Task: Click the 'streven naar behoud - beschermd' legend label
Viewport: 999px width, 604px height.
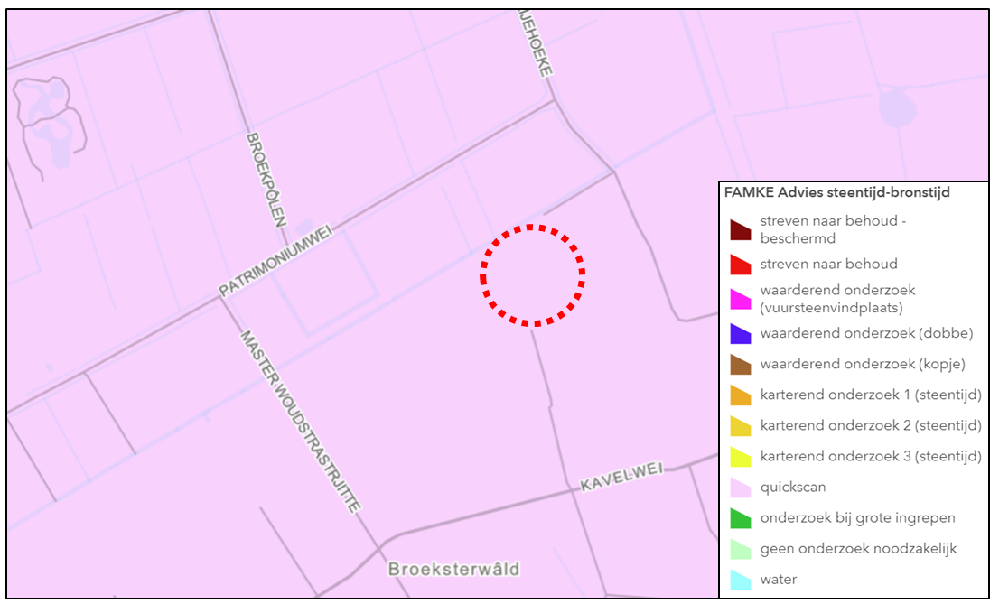Action: click(834, 229)
